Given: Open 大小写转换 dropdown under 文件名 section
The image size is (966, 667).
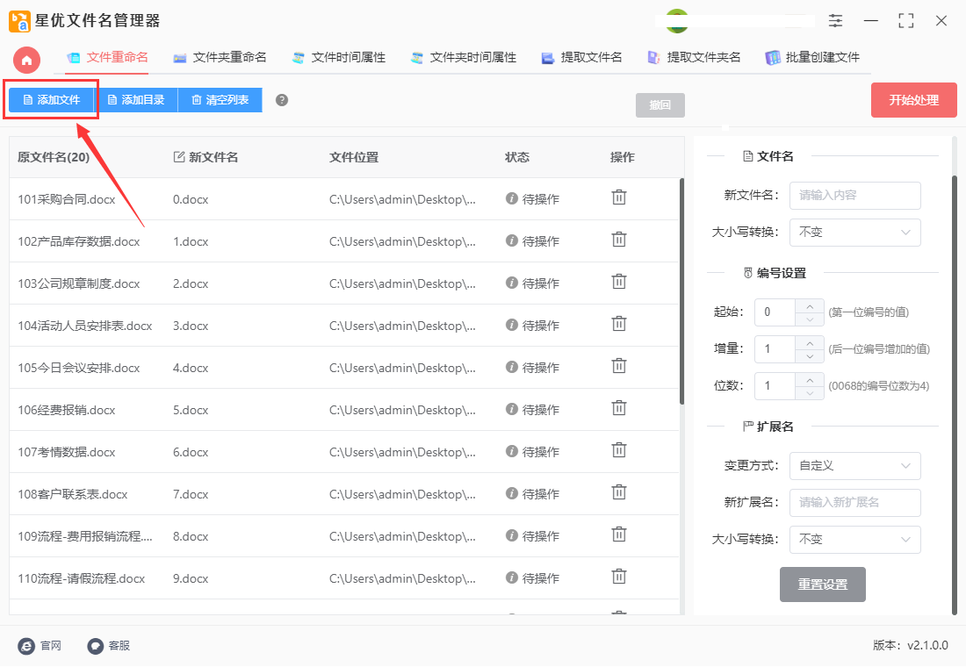Looking at the screenshot, I should [855, 233].
